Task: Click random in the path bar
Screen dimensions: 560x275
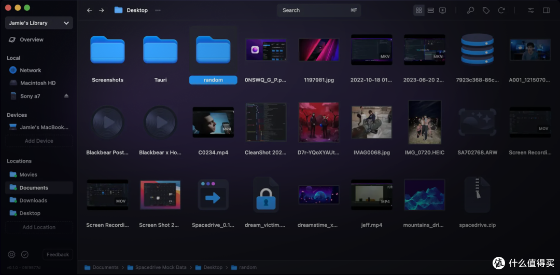Action: pos(244,268)
